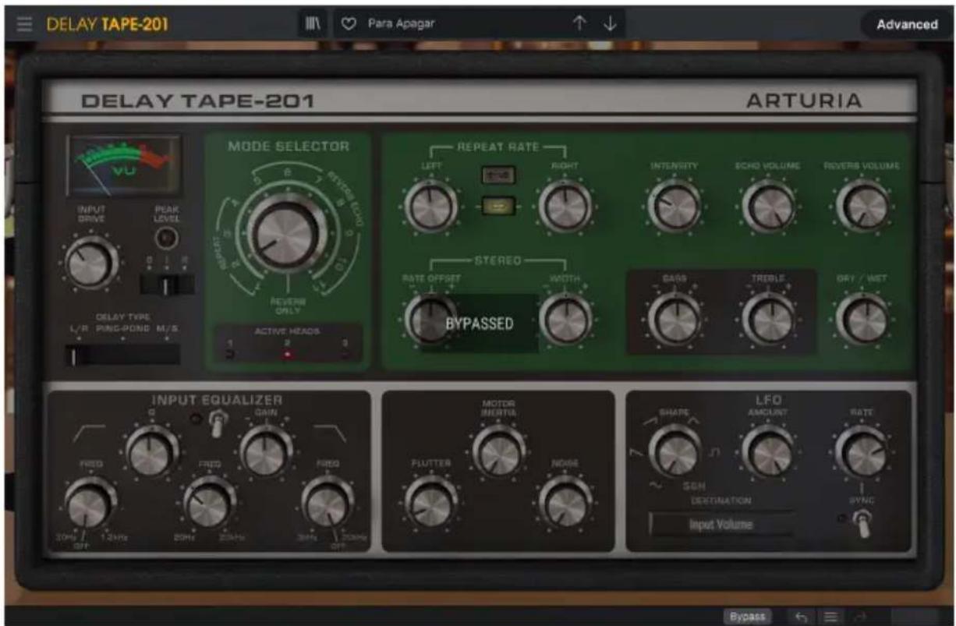Click the Intensity knob
The height and width of the screenshot is (626, 956).
pyautogui.click(x=675, y=207)
